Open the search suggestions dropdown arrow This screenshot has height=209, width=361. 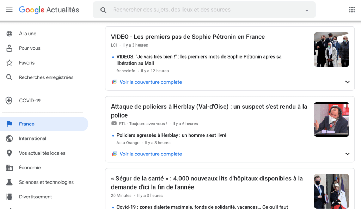[x=306, y=10]
